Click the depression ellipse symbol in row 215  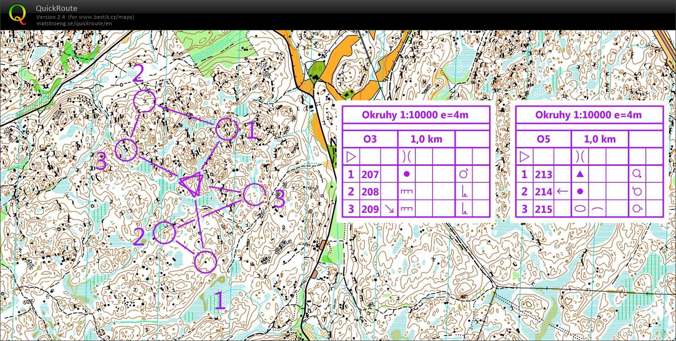point(580,209)
